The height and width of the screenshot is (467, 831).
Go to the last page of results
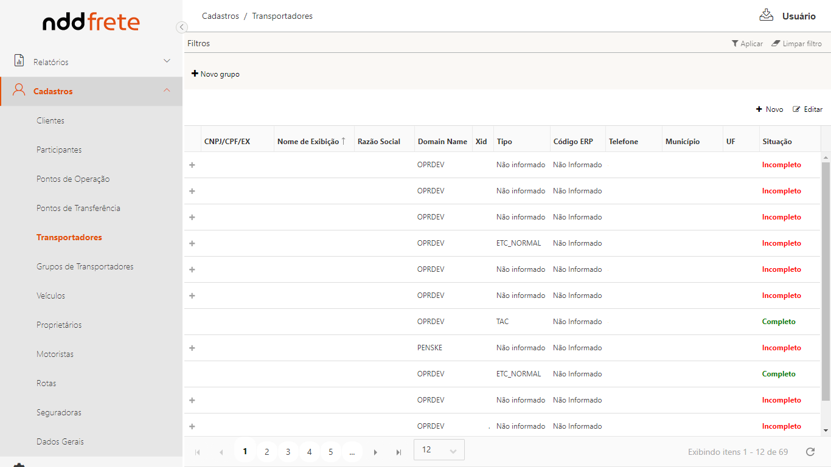pos(398,452)
